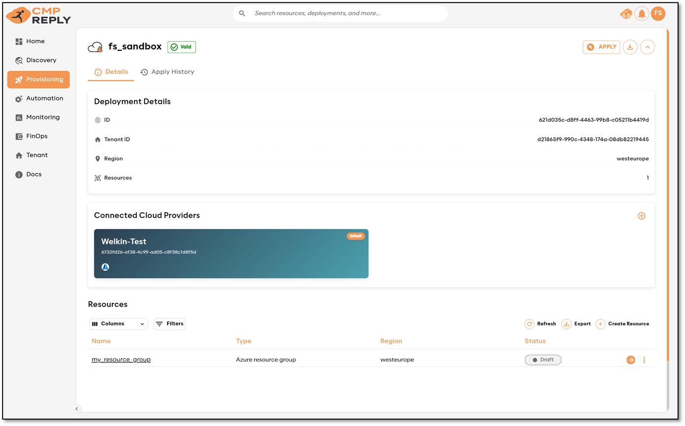Click the notification bell icon
The image size is (685, 426).
pyautogui.click(x=642, y=14)
